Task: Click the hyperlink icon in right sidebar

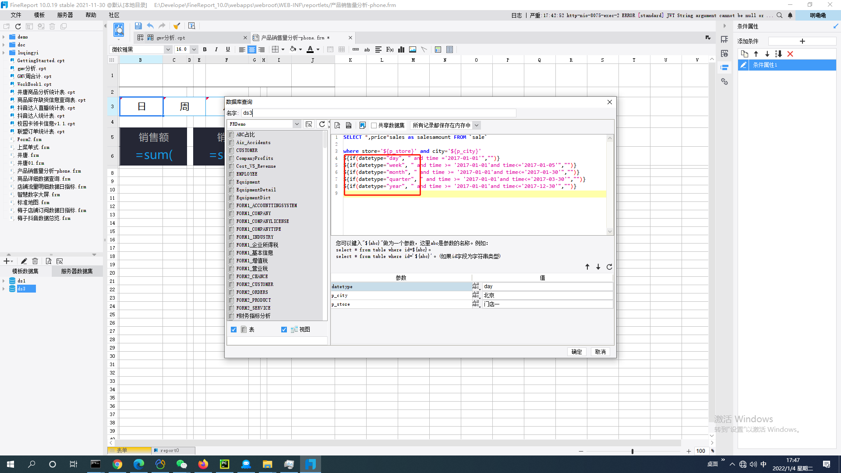Action: (724, 81)
